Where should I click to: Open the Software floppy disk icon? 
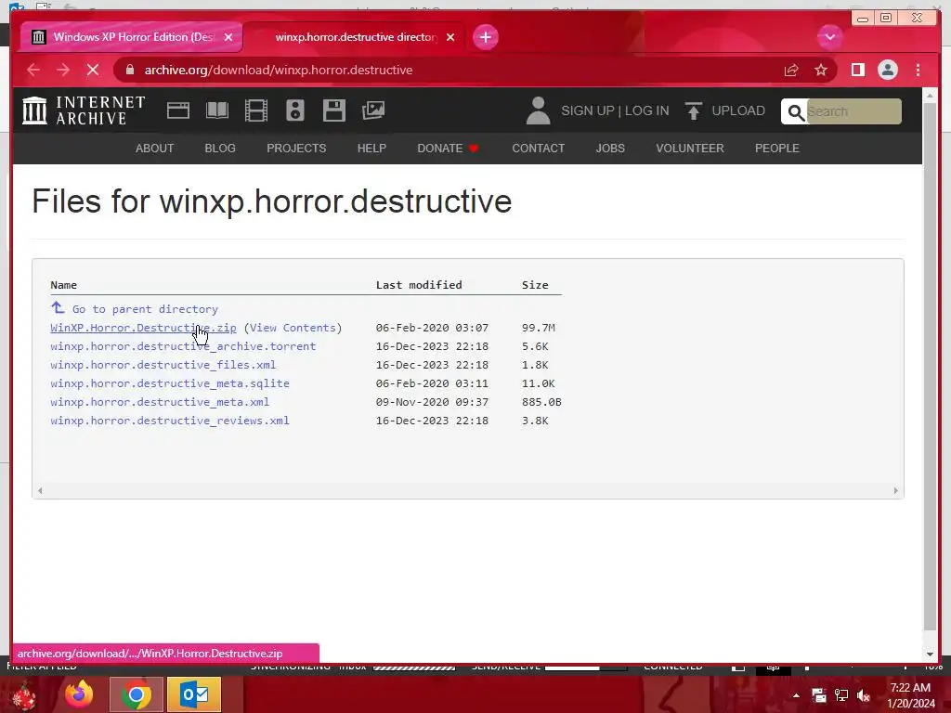click(x=333, y=110)
